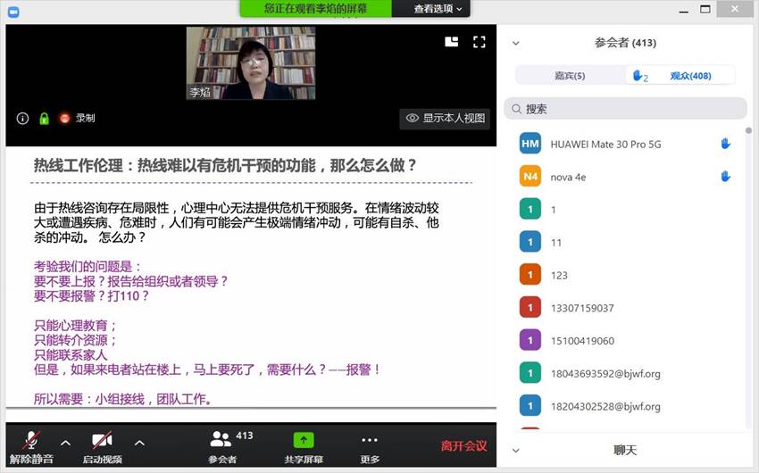
Task: Click the 共享屏幕 share screen button
Action: point(304,446)
